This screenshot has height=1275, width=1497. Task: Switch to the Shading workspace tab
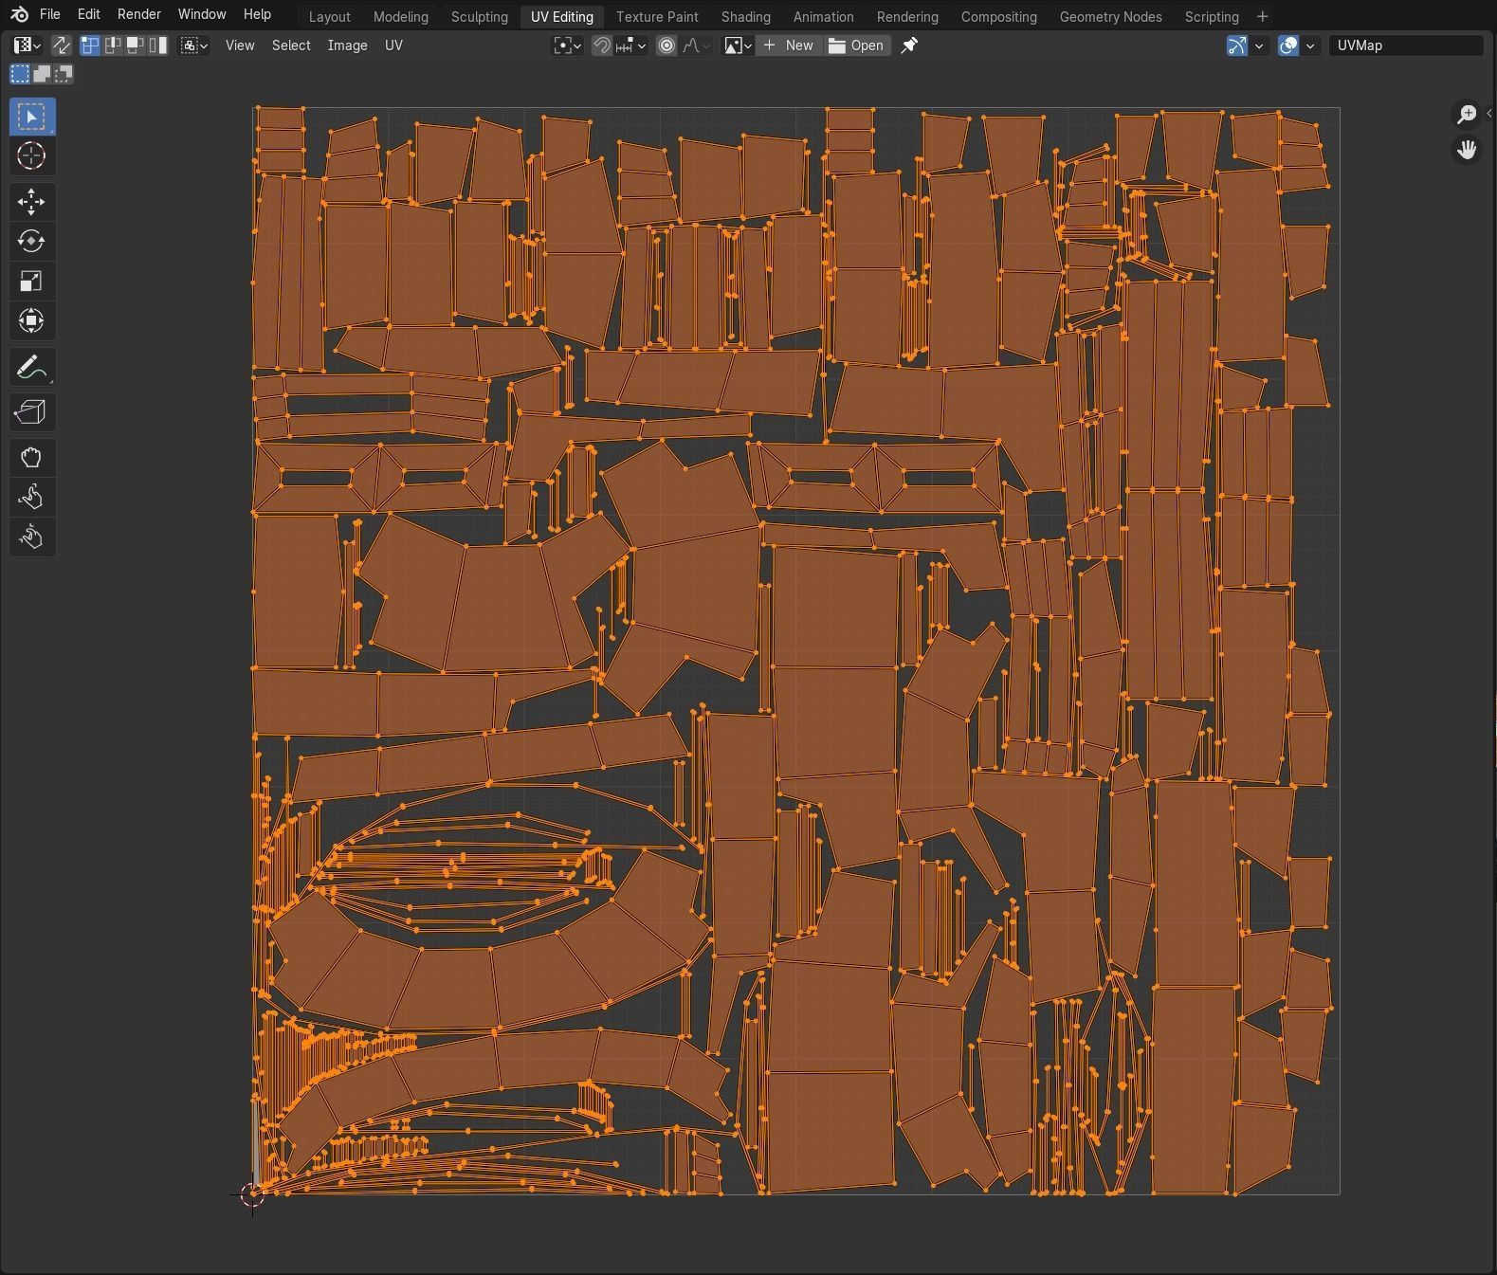point(746,17)
